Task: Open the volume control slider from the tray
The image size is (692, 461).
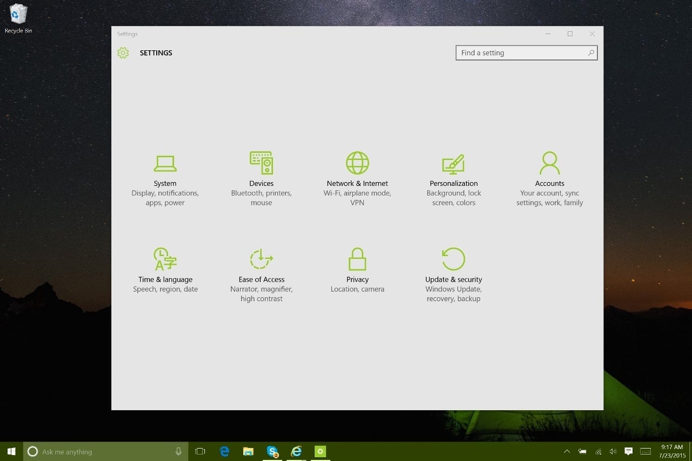Action: pyautogui.click(x=613, y=451)
